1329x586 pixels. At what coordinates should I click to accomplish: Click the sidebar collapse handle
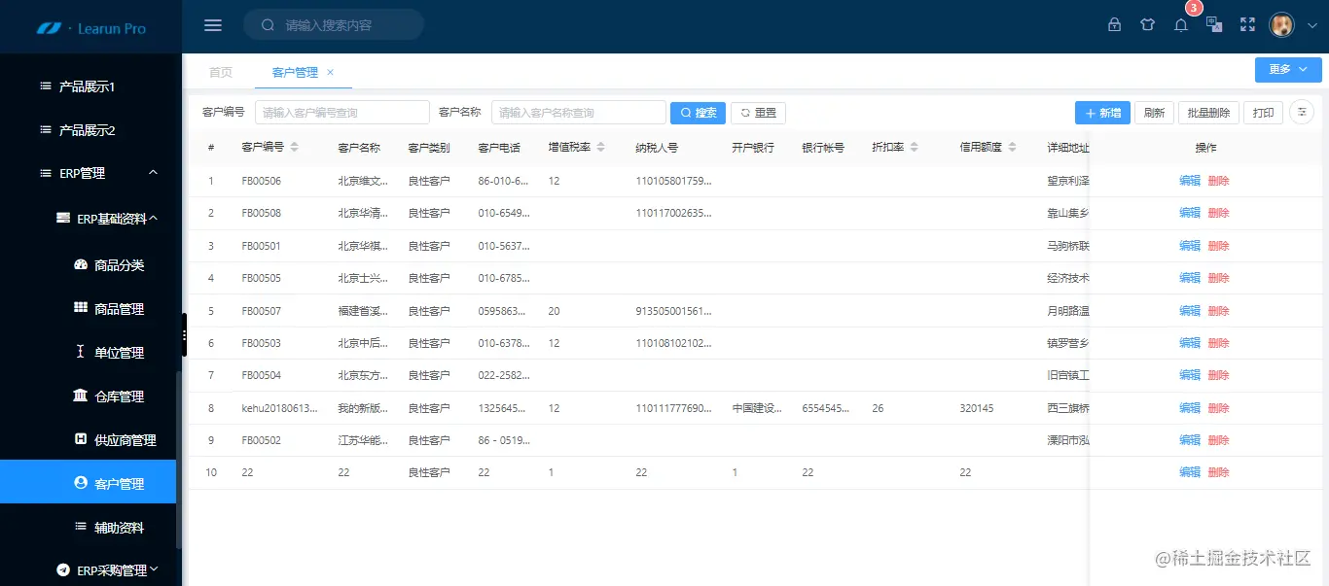[x=184, y=334]
